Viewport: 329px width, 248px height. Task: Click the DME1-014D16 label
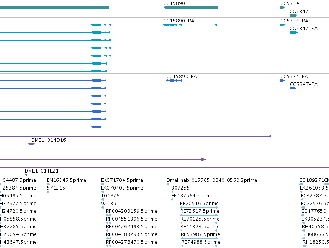click(x=48, y=140)
